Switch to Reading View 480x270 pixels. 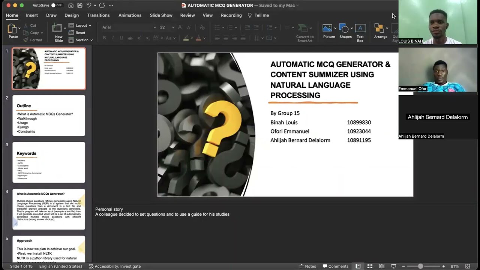pos(382,266)
